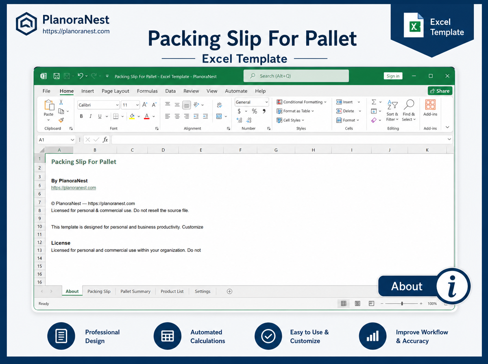Open the Sort & Filter dropdown

click(x=392, y=110)
